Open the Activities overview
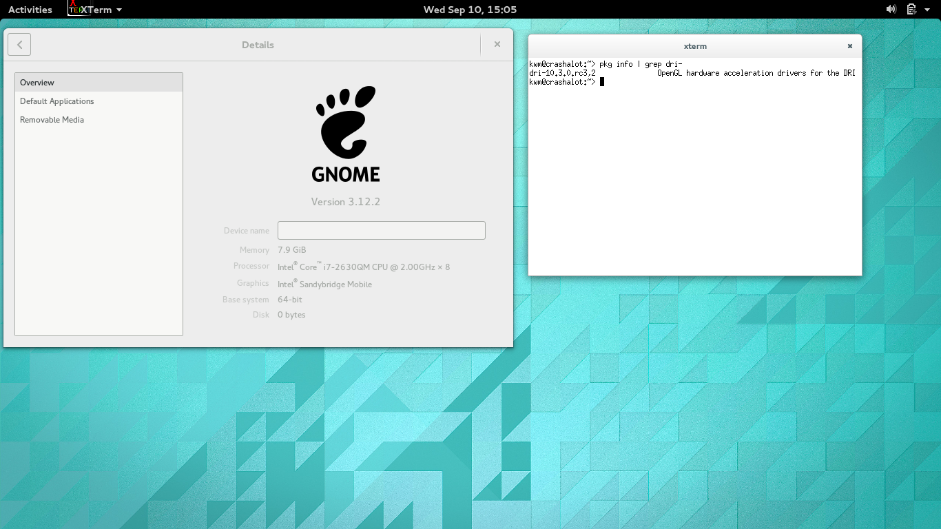 point(30,10)
